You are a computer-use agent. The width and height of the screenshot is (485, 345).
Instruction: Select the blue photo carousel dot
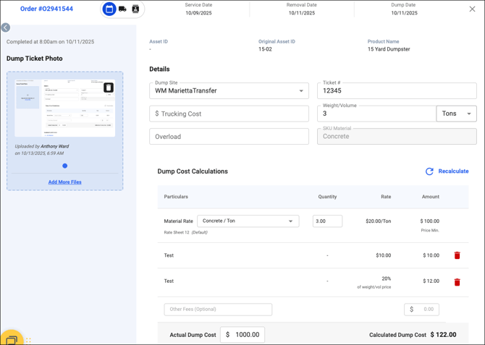point(65,166)
